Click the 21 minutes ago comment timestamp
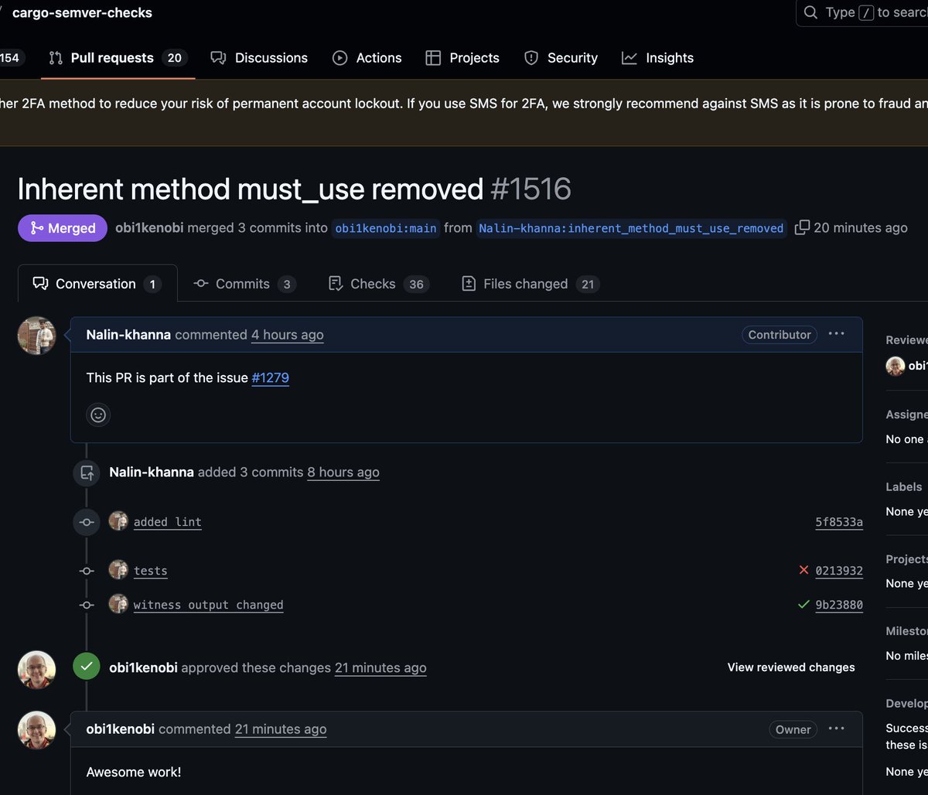The width and height of the screenshot is (928, 795). coord(281,729)
